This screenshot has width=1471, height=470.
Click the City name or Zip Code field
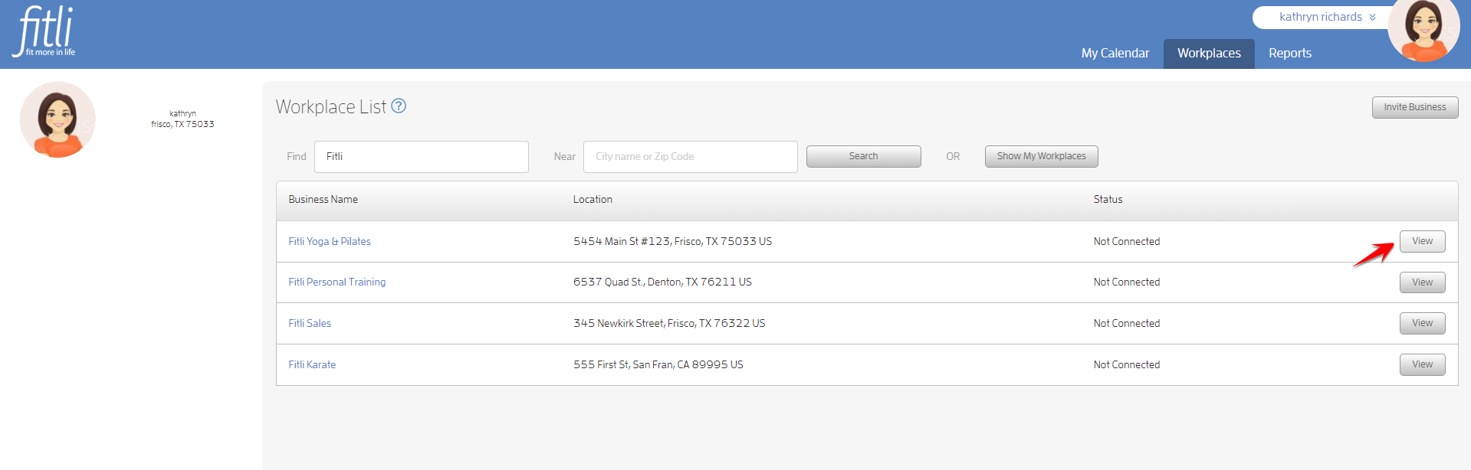pos(691,156)
